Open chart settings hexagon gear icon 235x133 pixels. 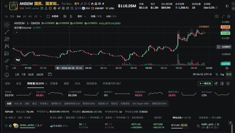coord(229,16)
